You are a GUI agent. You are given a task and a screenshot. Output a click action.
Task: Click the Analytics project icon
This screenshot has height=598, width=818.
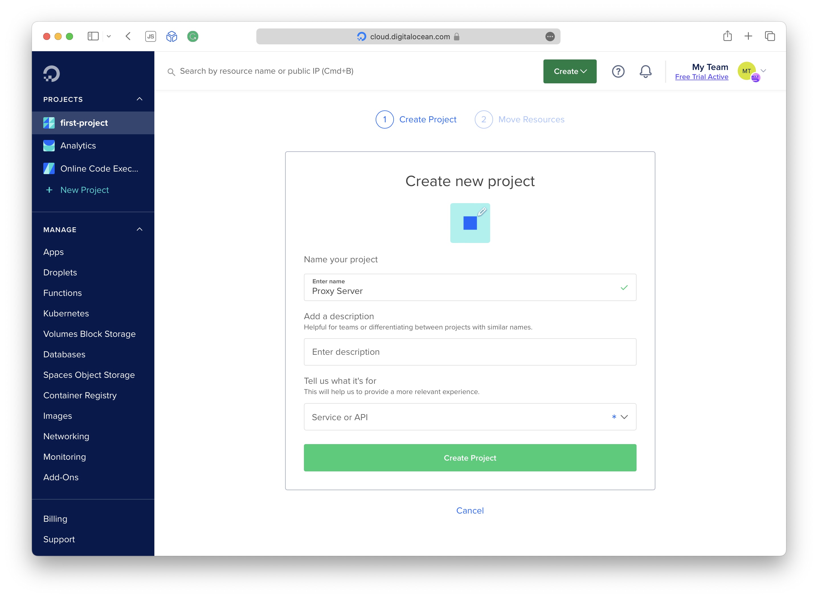49,146
